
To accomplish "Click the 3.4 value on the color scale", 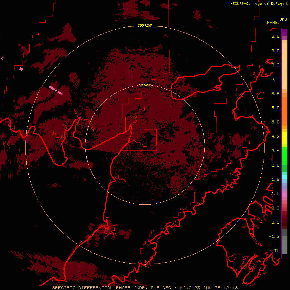I will click(x=275, y=151).
